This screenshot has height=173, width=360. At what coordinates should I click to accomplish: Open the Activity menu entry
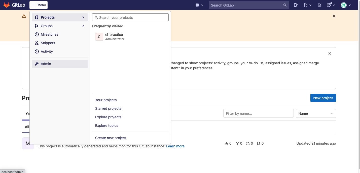point(47,51)
